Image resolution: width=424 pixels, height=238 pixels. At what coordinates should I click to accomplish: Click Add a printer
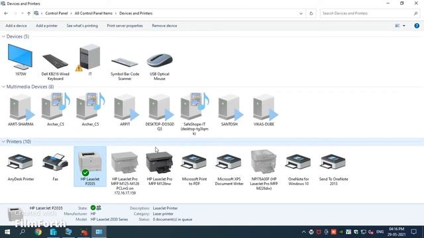tap(47, 26)
